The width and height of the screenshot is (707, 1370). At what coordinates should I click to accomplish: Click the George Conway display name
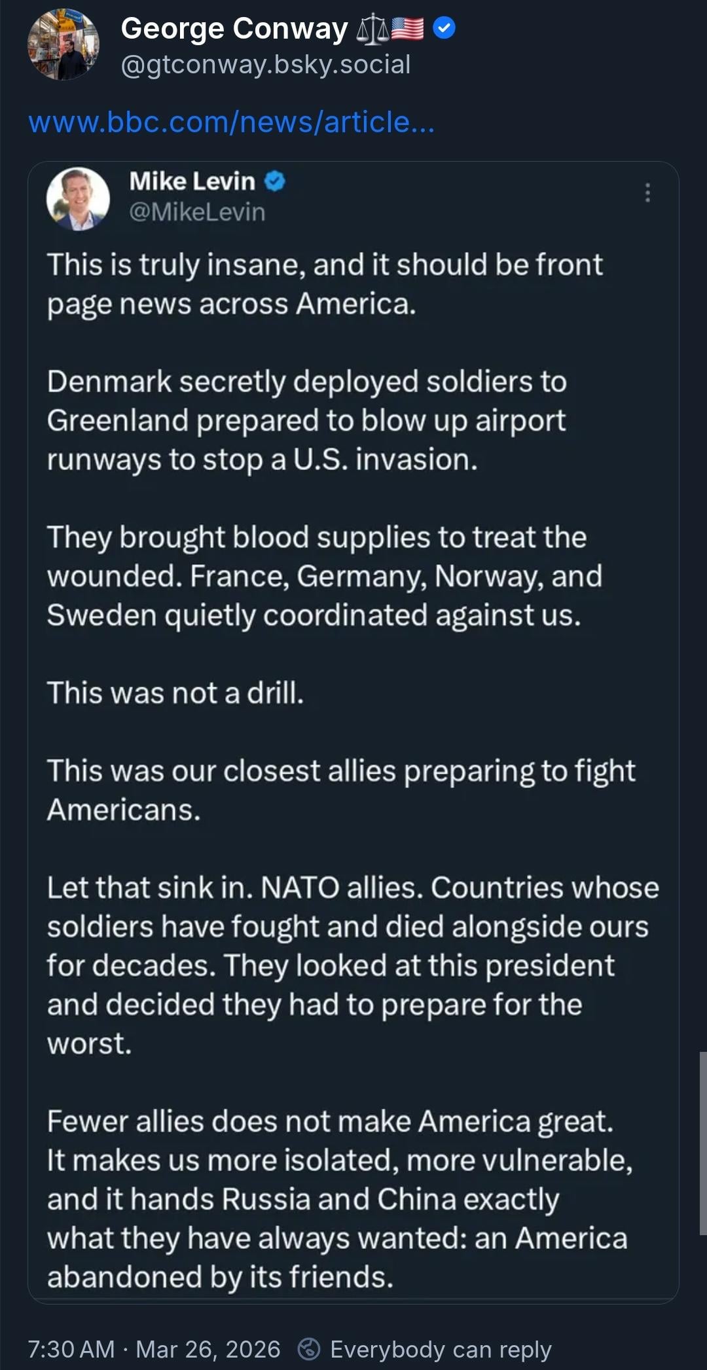pyautogui.click(x=234, y=29)
